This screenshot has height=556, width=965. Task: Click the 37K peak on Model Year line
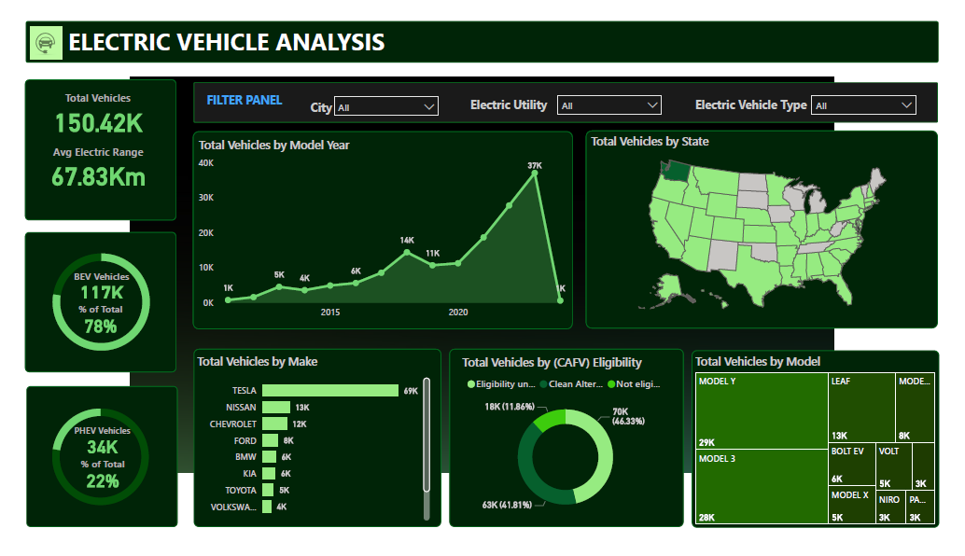pos(533,172)
